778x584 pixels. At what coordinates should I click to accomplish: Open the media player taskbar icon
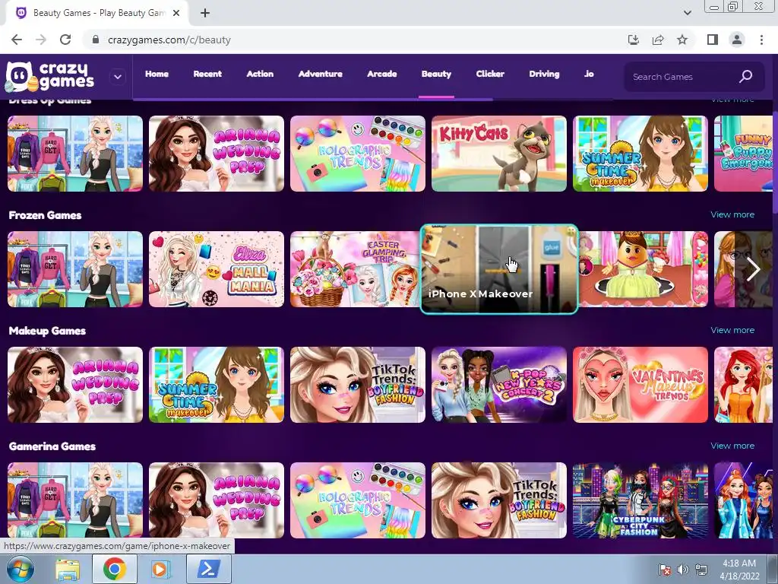(x=160, y=569)
